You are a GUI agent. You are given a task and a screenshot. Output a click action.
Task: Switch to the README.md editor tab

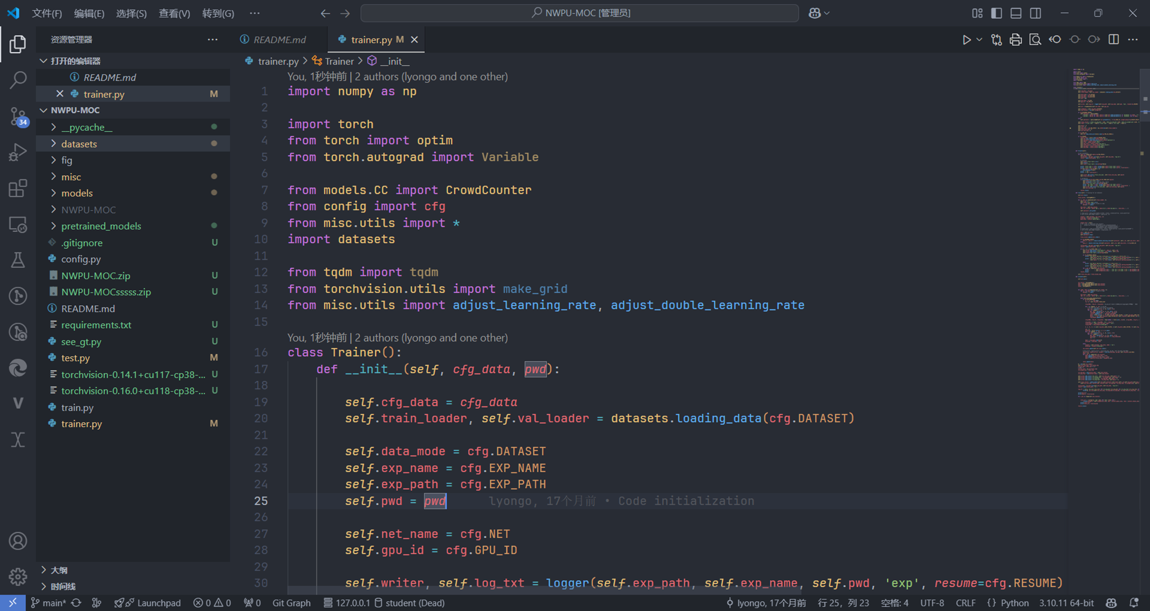(x=280, y=40)
